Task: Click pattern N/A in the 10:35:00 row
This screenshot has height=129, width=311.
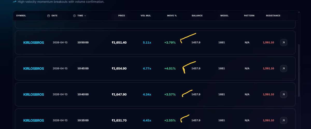Action: pyautogui.click(x=247, y=120)
